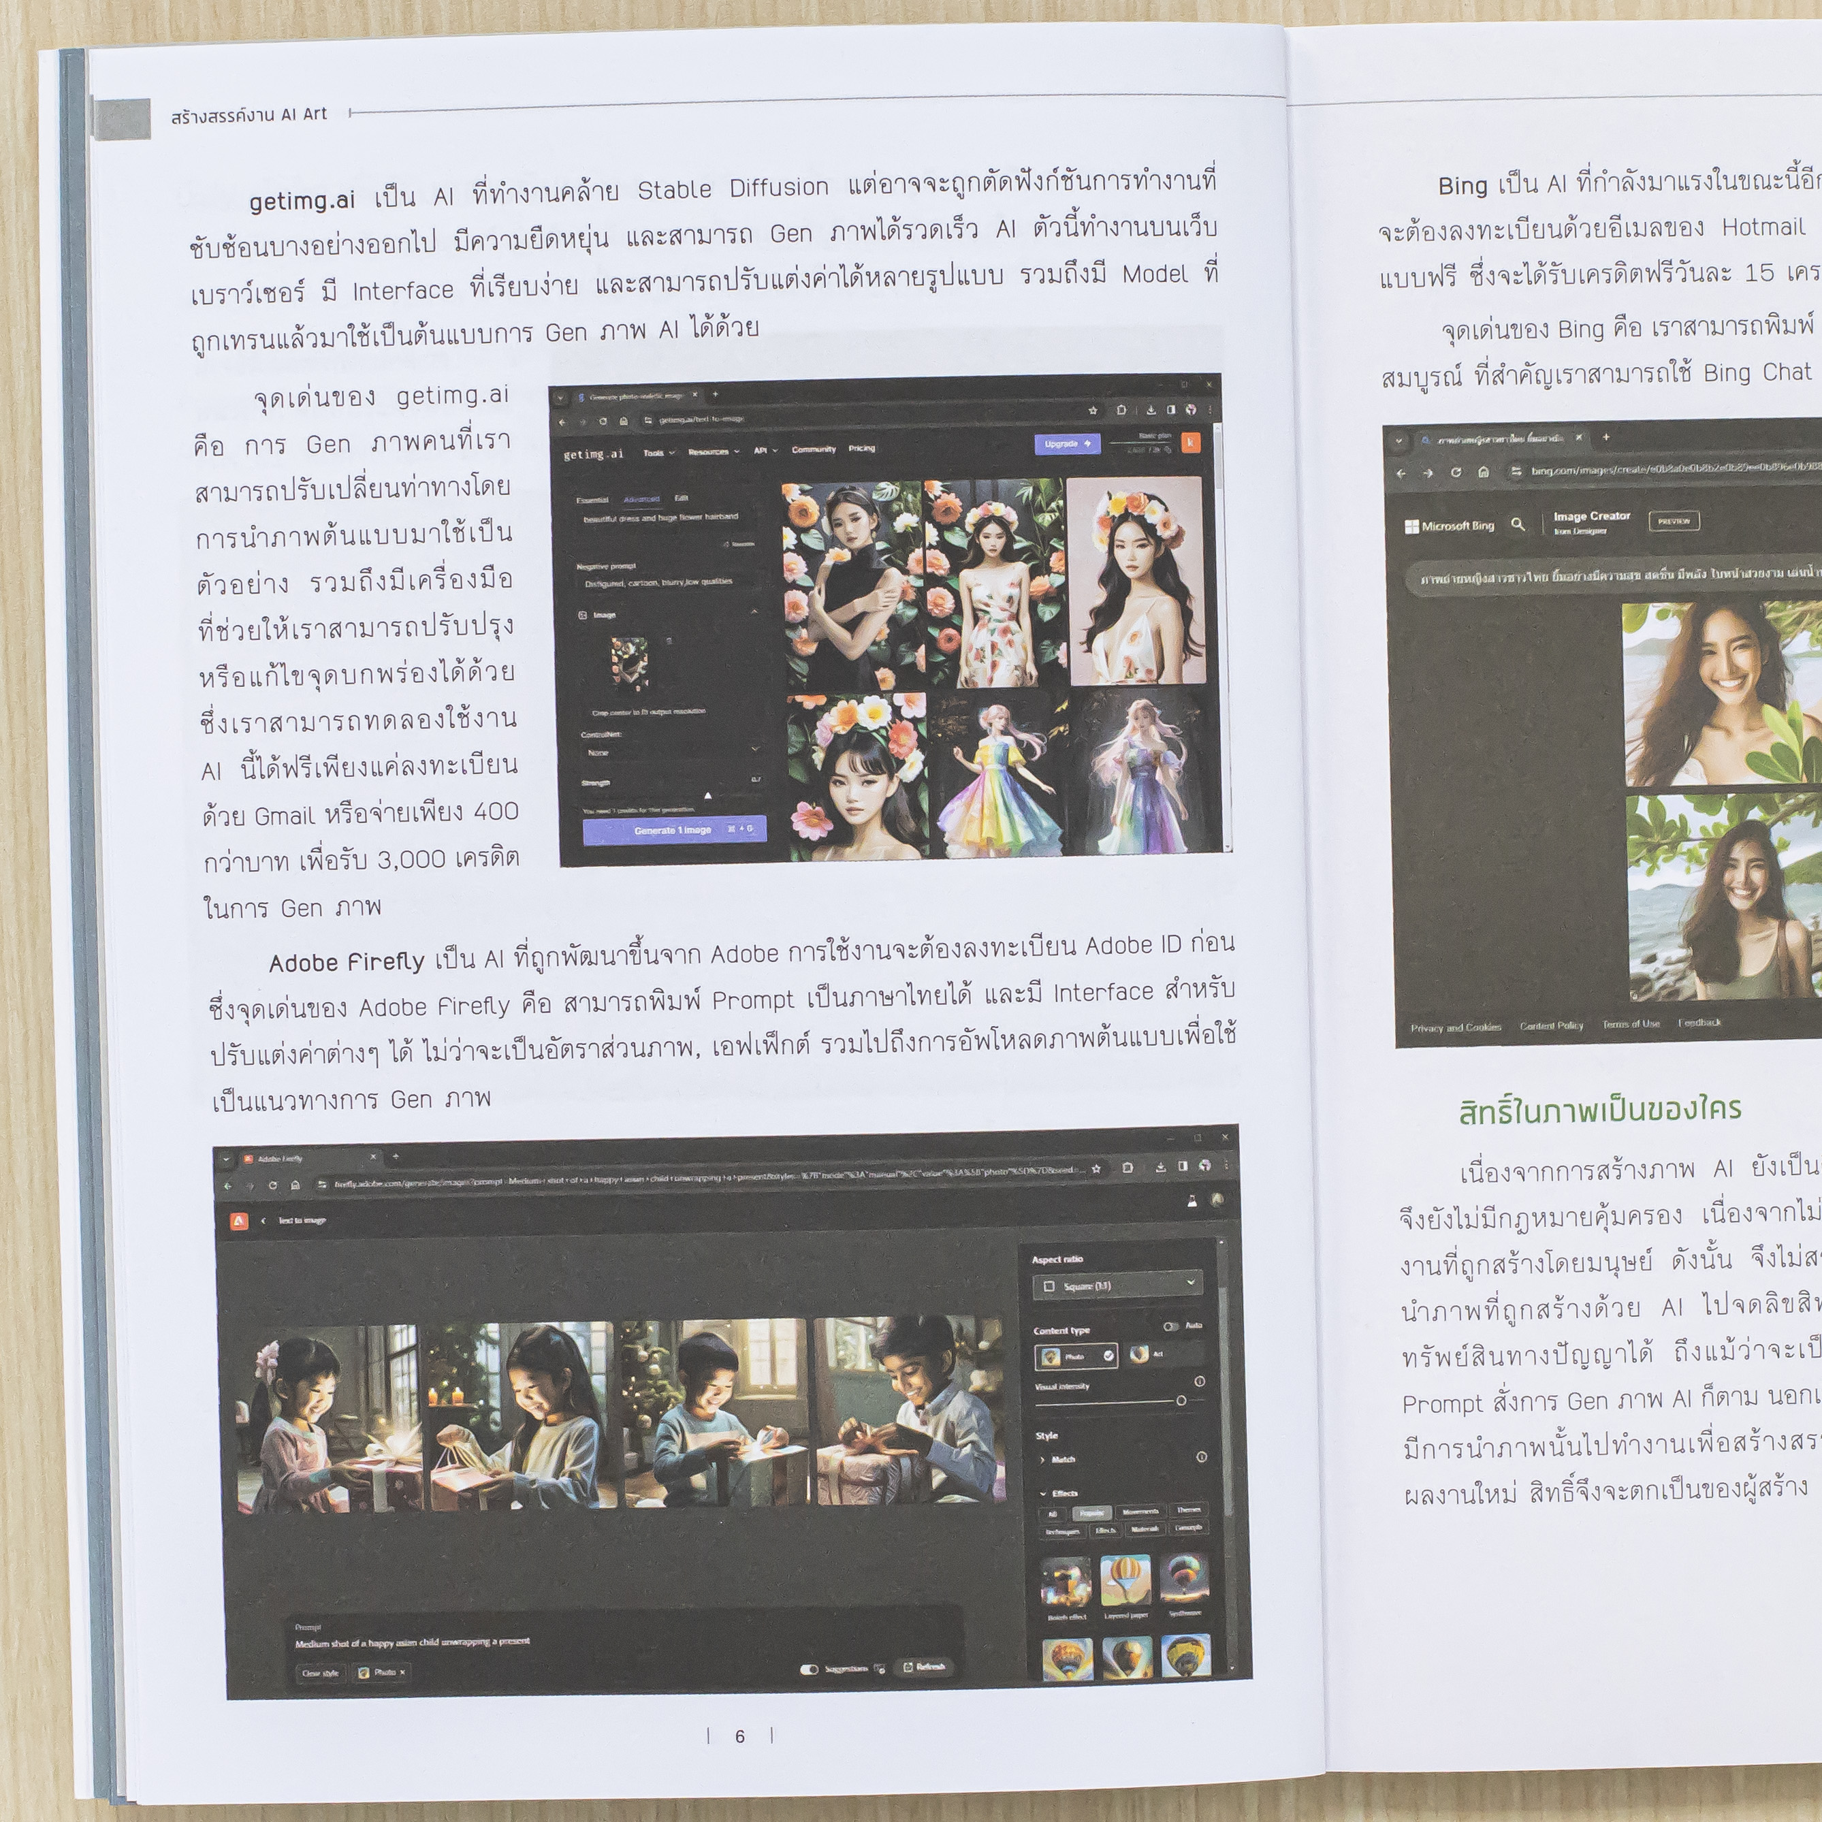Adjust the Visual intensity slider
This screenshot has height=1822, width=1822.
click(x=1182, y=1401)
